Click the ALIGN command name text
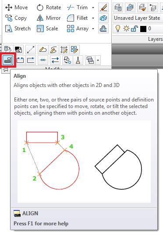Screen dimensions: 163x235 (30, 213)
